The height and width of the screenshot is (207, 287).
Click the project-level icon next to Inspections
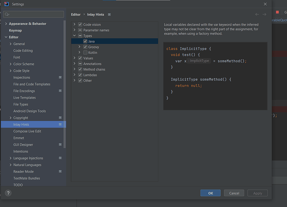coord(60,77)
